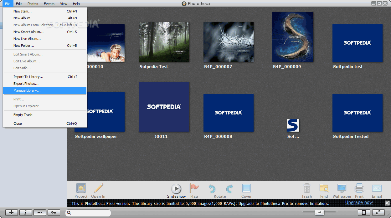Image resolution: width=391 pixels, height=218 pixels.
Task: Choose Import To Library... menu entry
Action: click(45, 77)
